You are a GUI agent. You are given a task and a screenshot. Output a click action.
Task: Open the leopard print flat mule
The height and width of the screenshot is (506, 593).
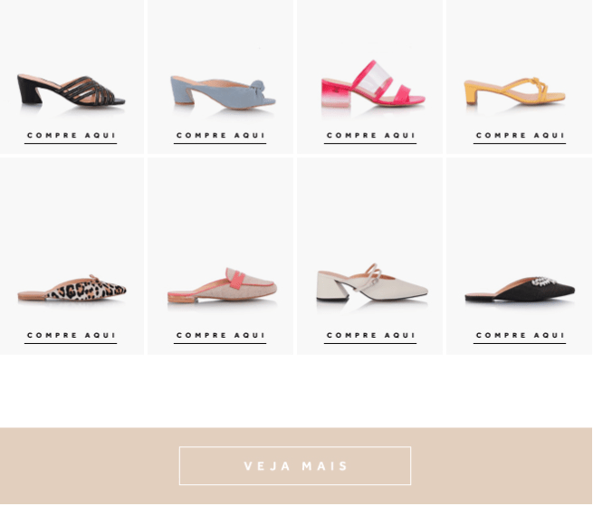pos(72,289)
